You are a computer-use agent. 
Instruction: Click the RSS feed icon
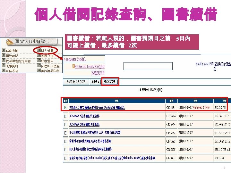(73, 66)
